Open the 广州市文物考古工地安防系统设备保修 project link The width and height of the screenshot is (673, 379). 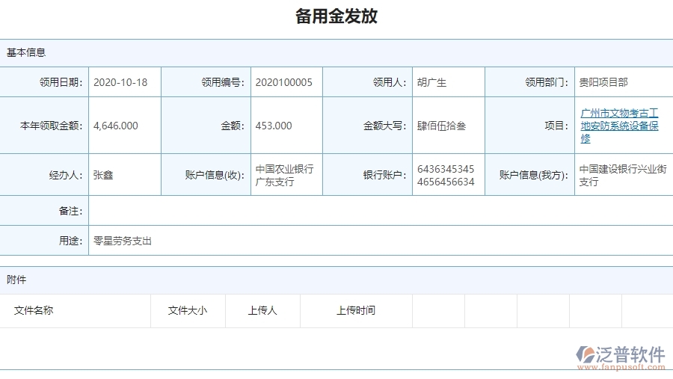point(619,126)
